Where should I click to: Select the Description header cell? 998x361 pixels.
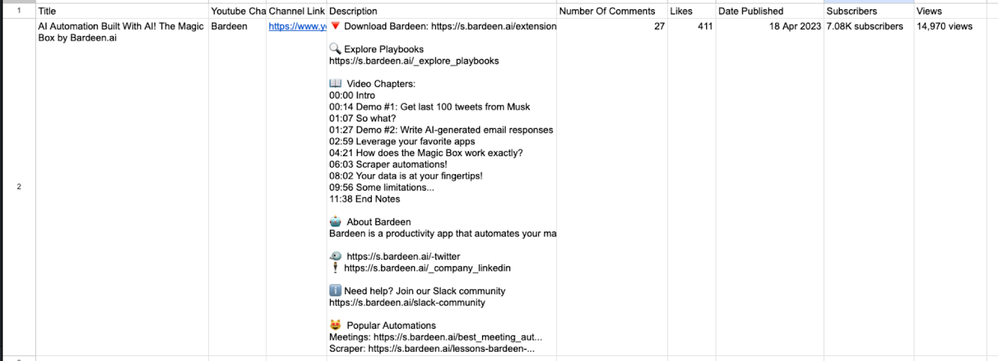(442, 11)
